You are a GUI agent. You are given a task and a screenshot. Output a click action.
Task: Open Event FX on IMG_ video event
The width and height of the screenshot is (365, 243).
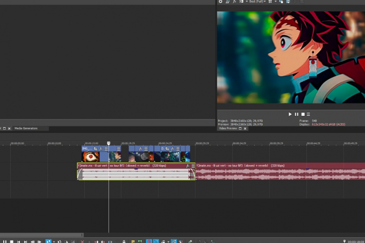101,149
